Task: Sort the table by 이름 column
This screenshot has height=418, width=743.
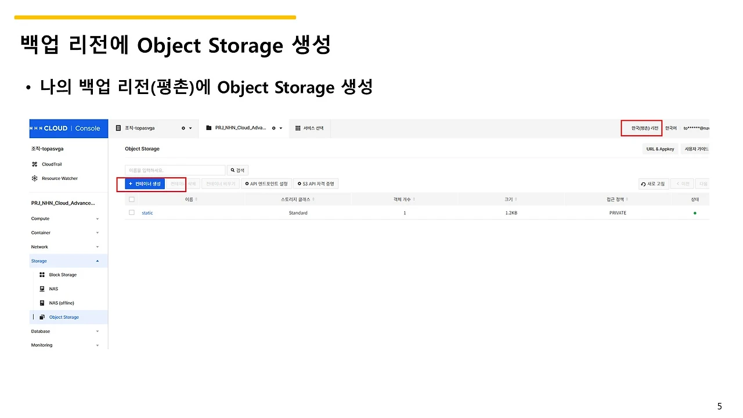Action: click(x=191, y=199)
